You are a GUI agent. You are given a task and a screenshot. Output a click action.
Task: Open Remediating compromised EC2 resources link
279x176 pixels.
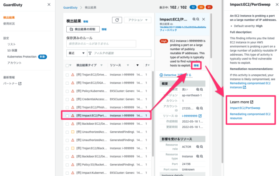[x=250, y=116]
